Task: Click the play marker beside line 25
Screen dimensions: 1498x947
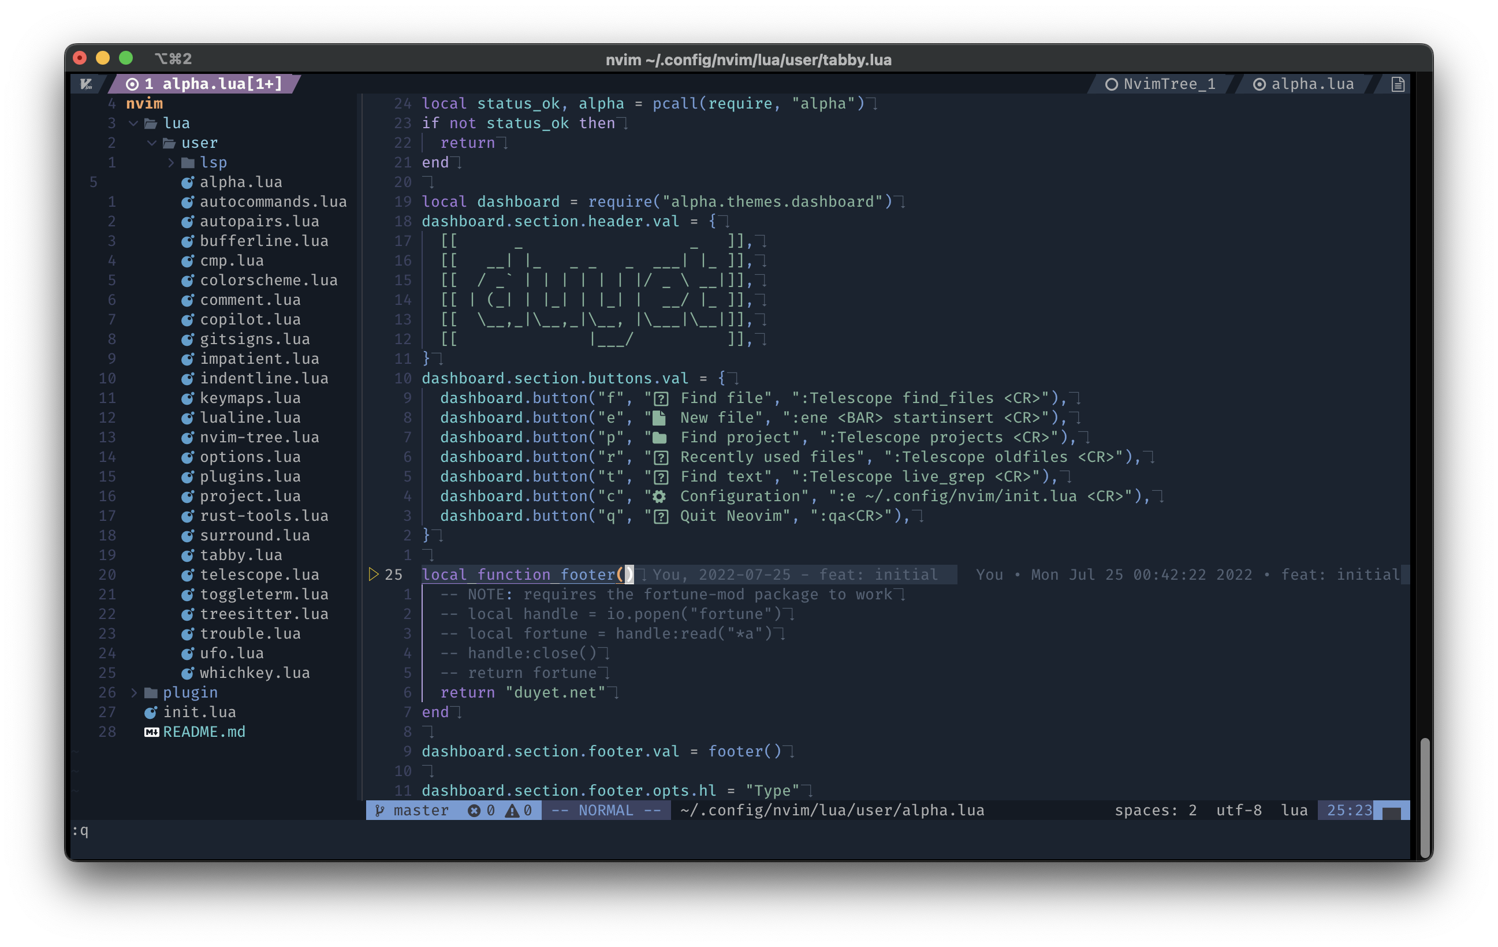Action: tap(373, 575)
